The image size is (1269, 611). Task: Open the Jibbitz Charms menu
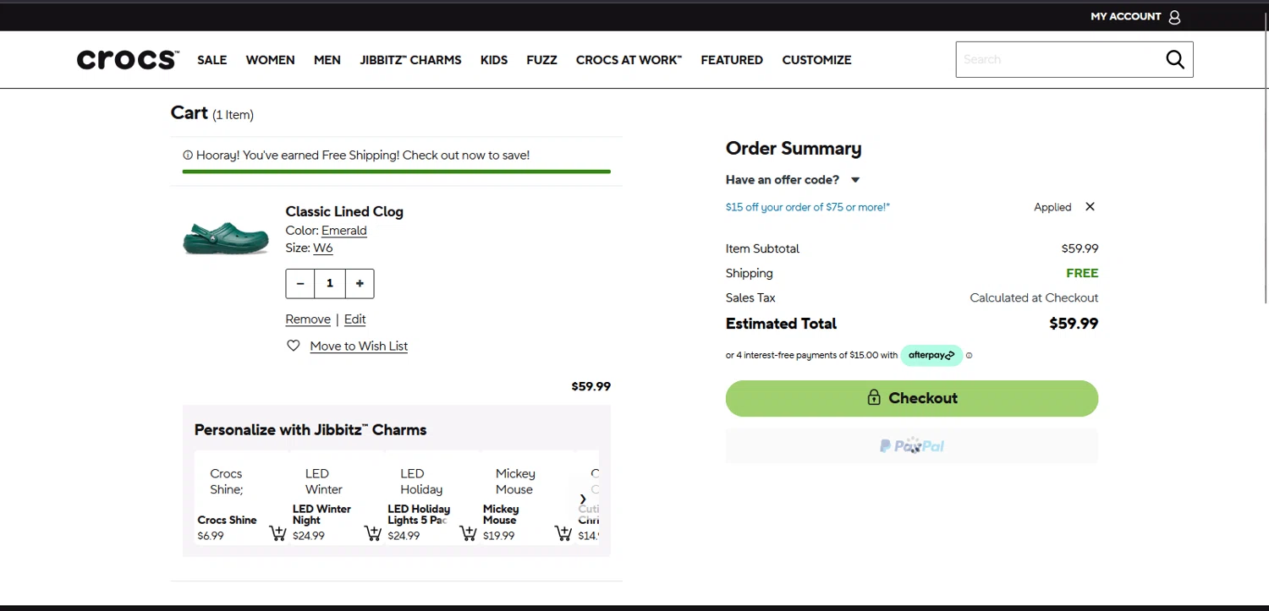[x=411, y=60]
